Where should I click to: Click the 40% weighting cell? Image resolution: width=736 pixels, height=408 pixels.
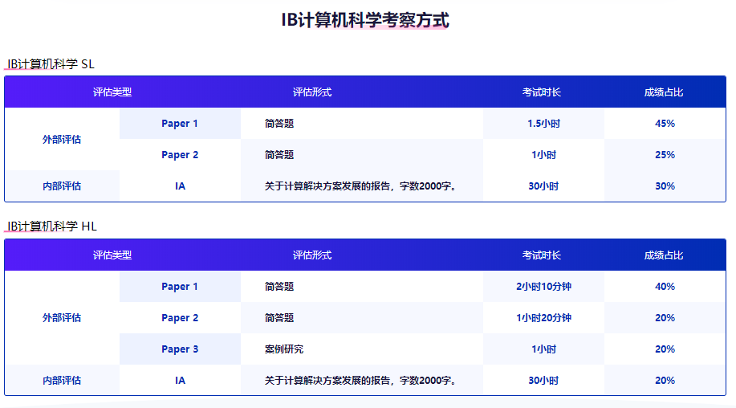(x=665, y=287)
